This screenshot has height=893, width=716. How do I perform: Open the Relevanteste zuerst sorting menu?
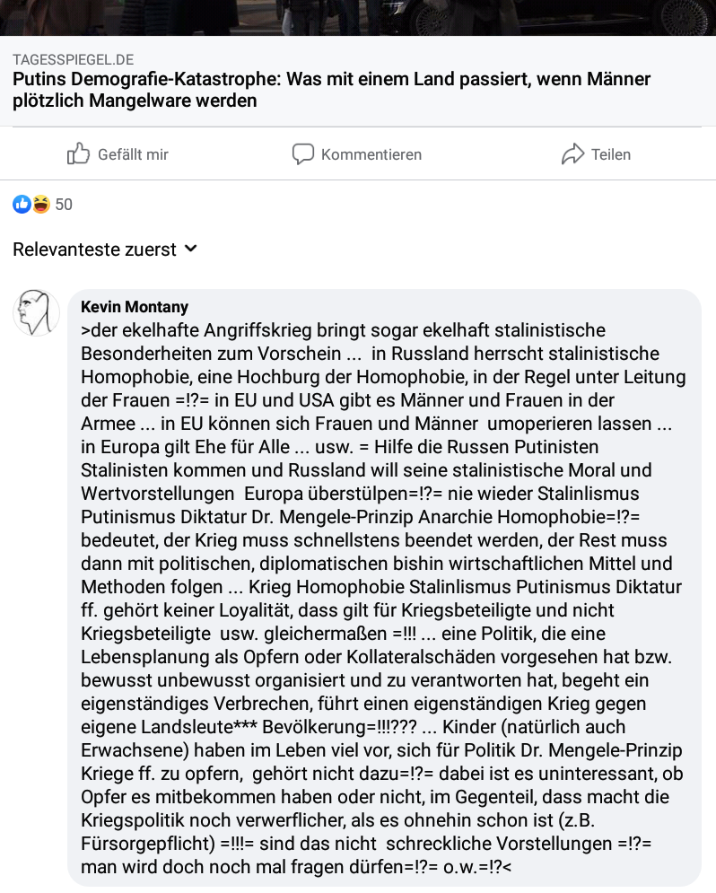105,250
